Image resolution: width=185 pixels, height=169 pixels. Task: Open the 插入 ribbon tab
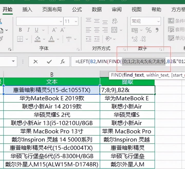click(27, 10)
